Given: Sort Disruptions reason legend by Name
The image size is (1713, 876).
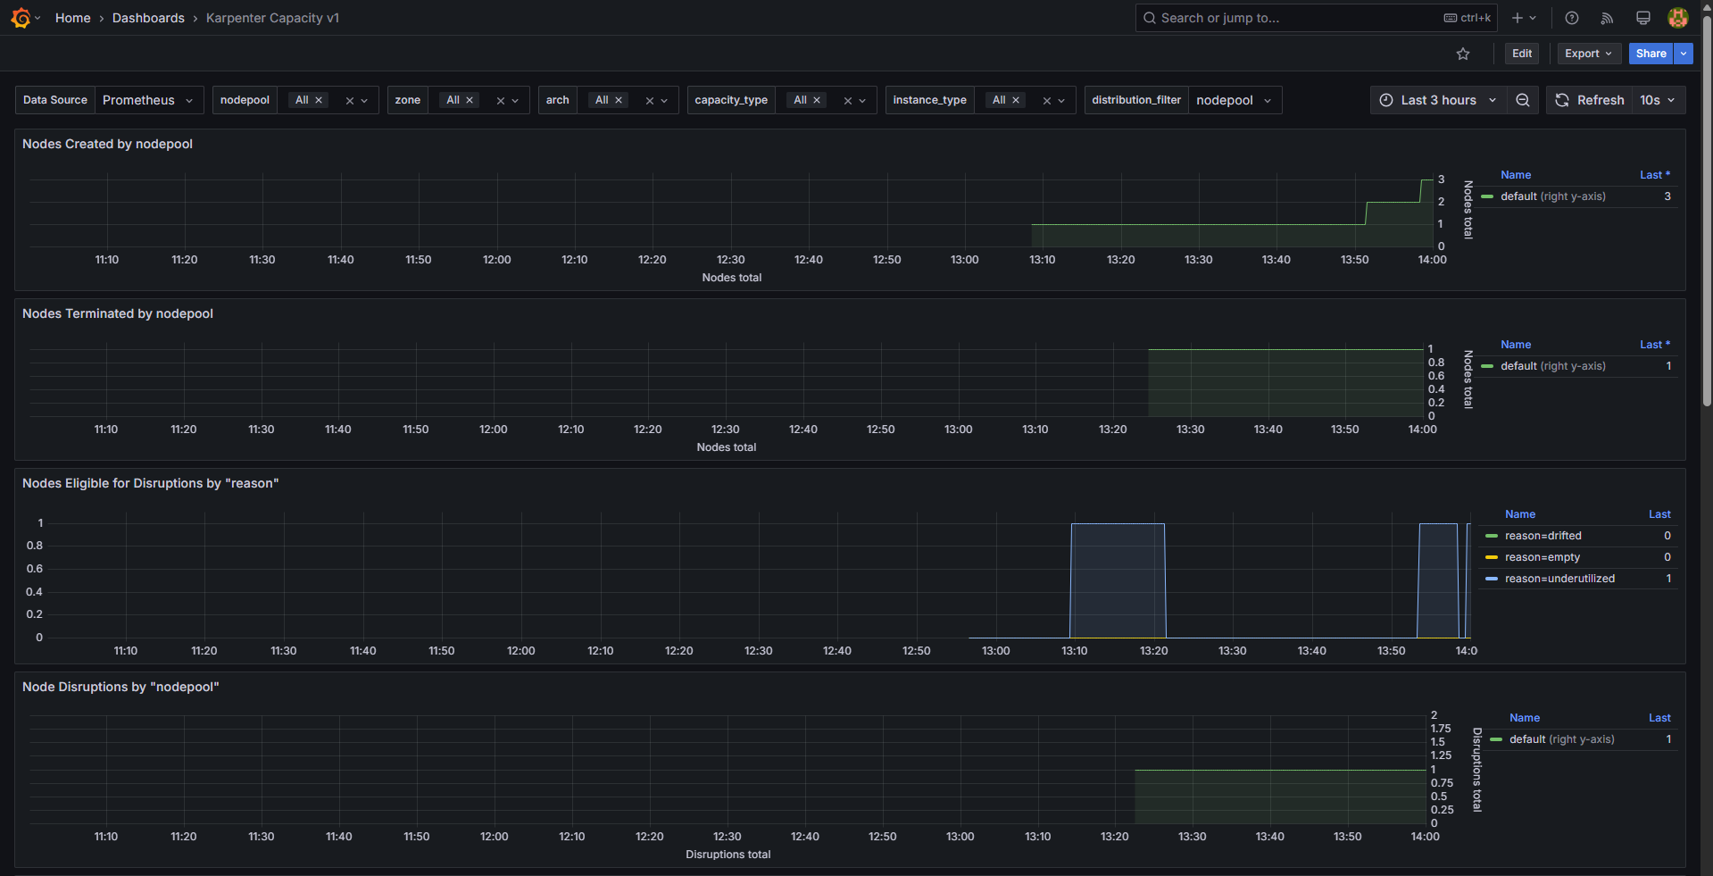Looking at the screenshot, I should [x=1520, y=514].
